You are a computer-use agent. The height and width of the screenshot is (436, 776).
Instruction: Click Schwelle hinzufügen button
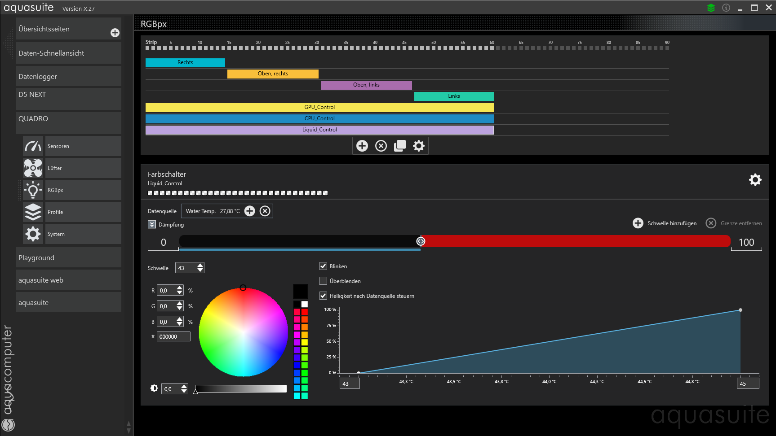(x=665, y=223)
